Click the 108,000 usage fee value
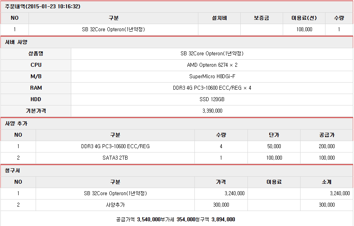Viewport: 354px width, 226px height. coord(304,30)
